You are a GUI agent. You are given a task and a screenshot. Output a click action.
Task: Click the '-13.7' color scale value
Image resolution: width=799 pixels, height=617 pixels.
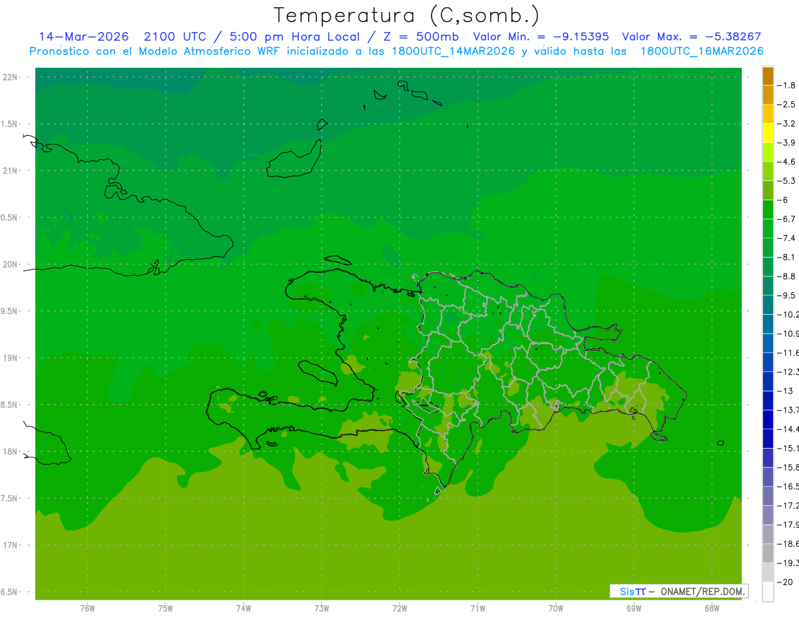[x=788, y=410]
